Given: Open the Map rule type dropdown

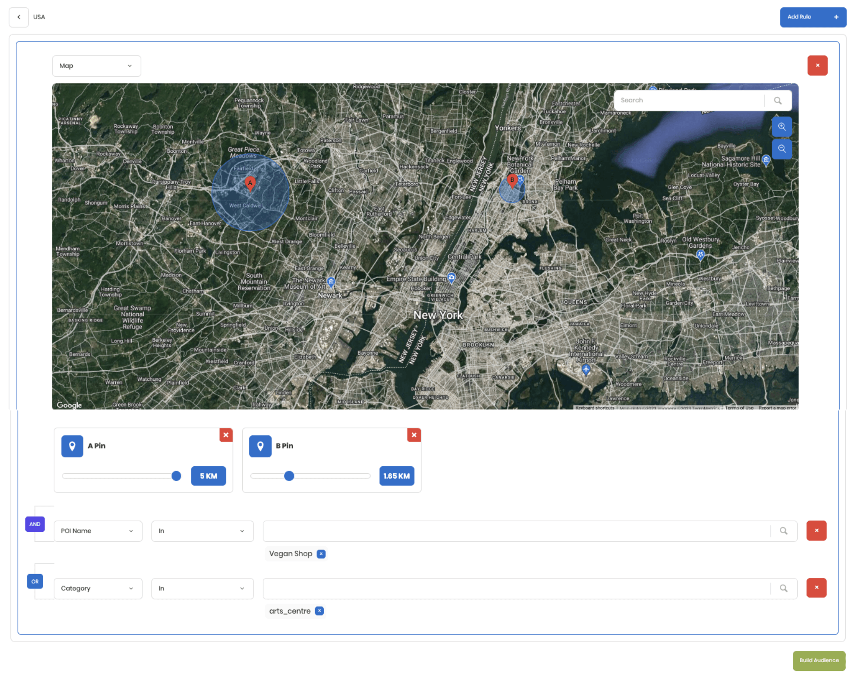Looking at the screenshot, I should (96, 66).
